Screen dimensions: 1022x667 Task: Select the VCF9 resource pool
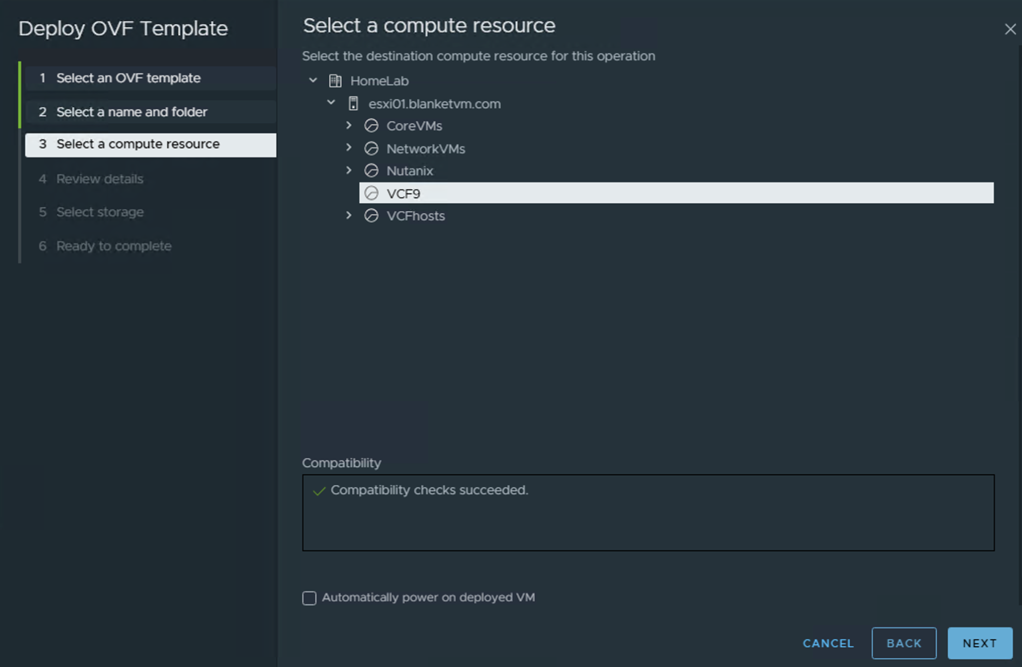coord(402,193)
